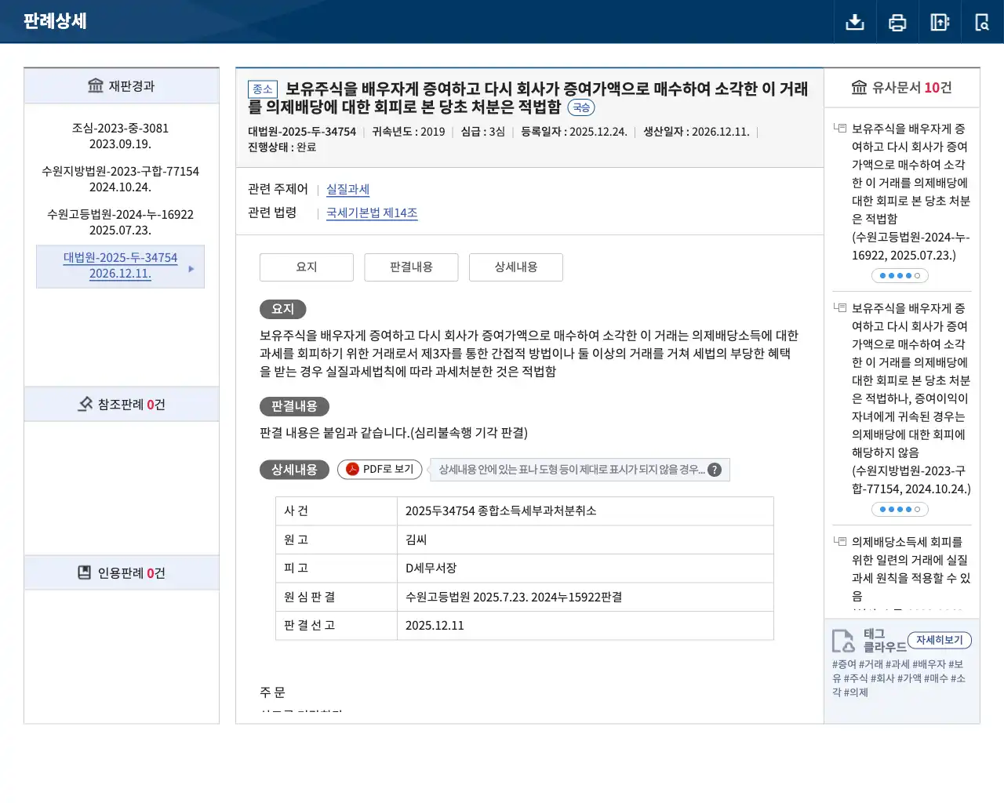Switch to the 판결내용 tab

pyautogui.click(x=411, y=267)
